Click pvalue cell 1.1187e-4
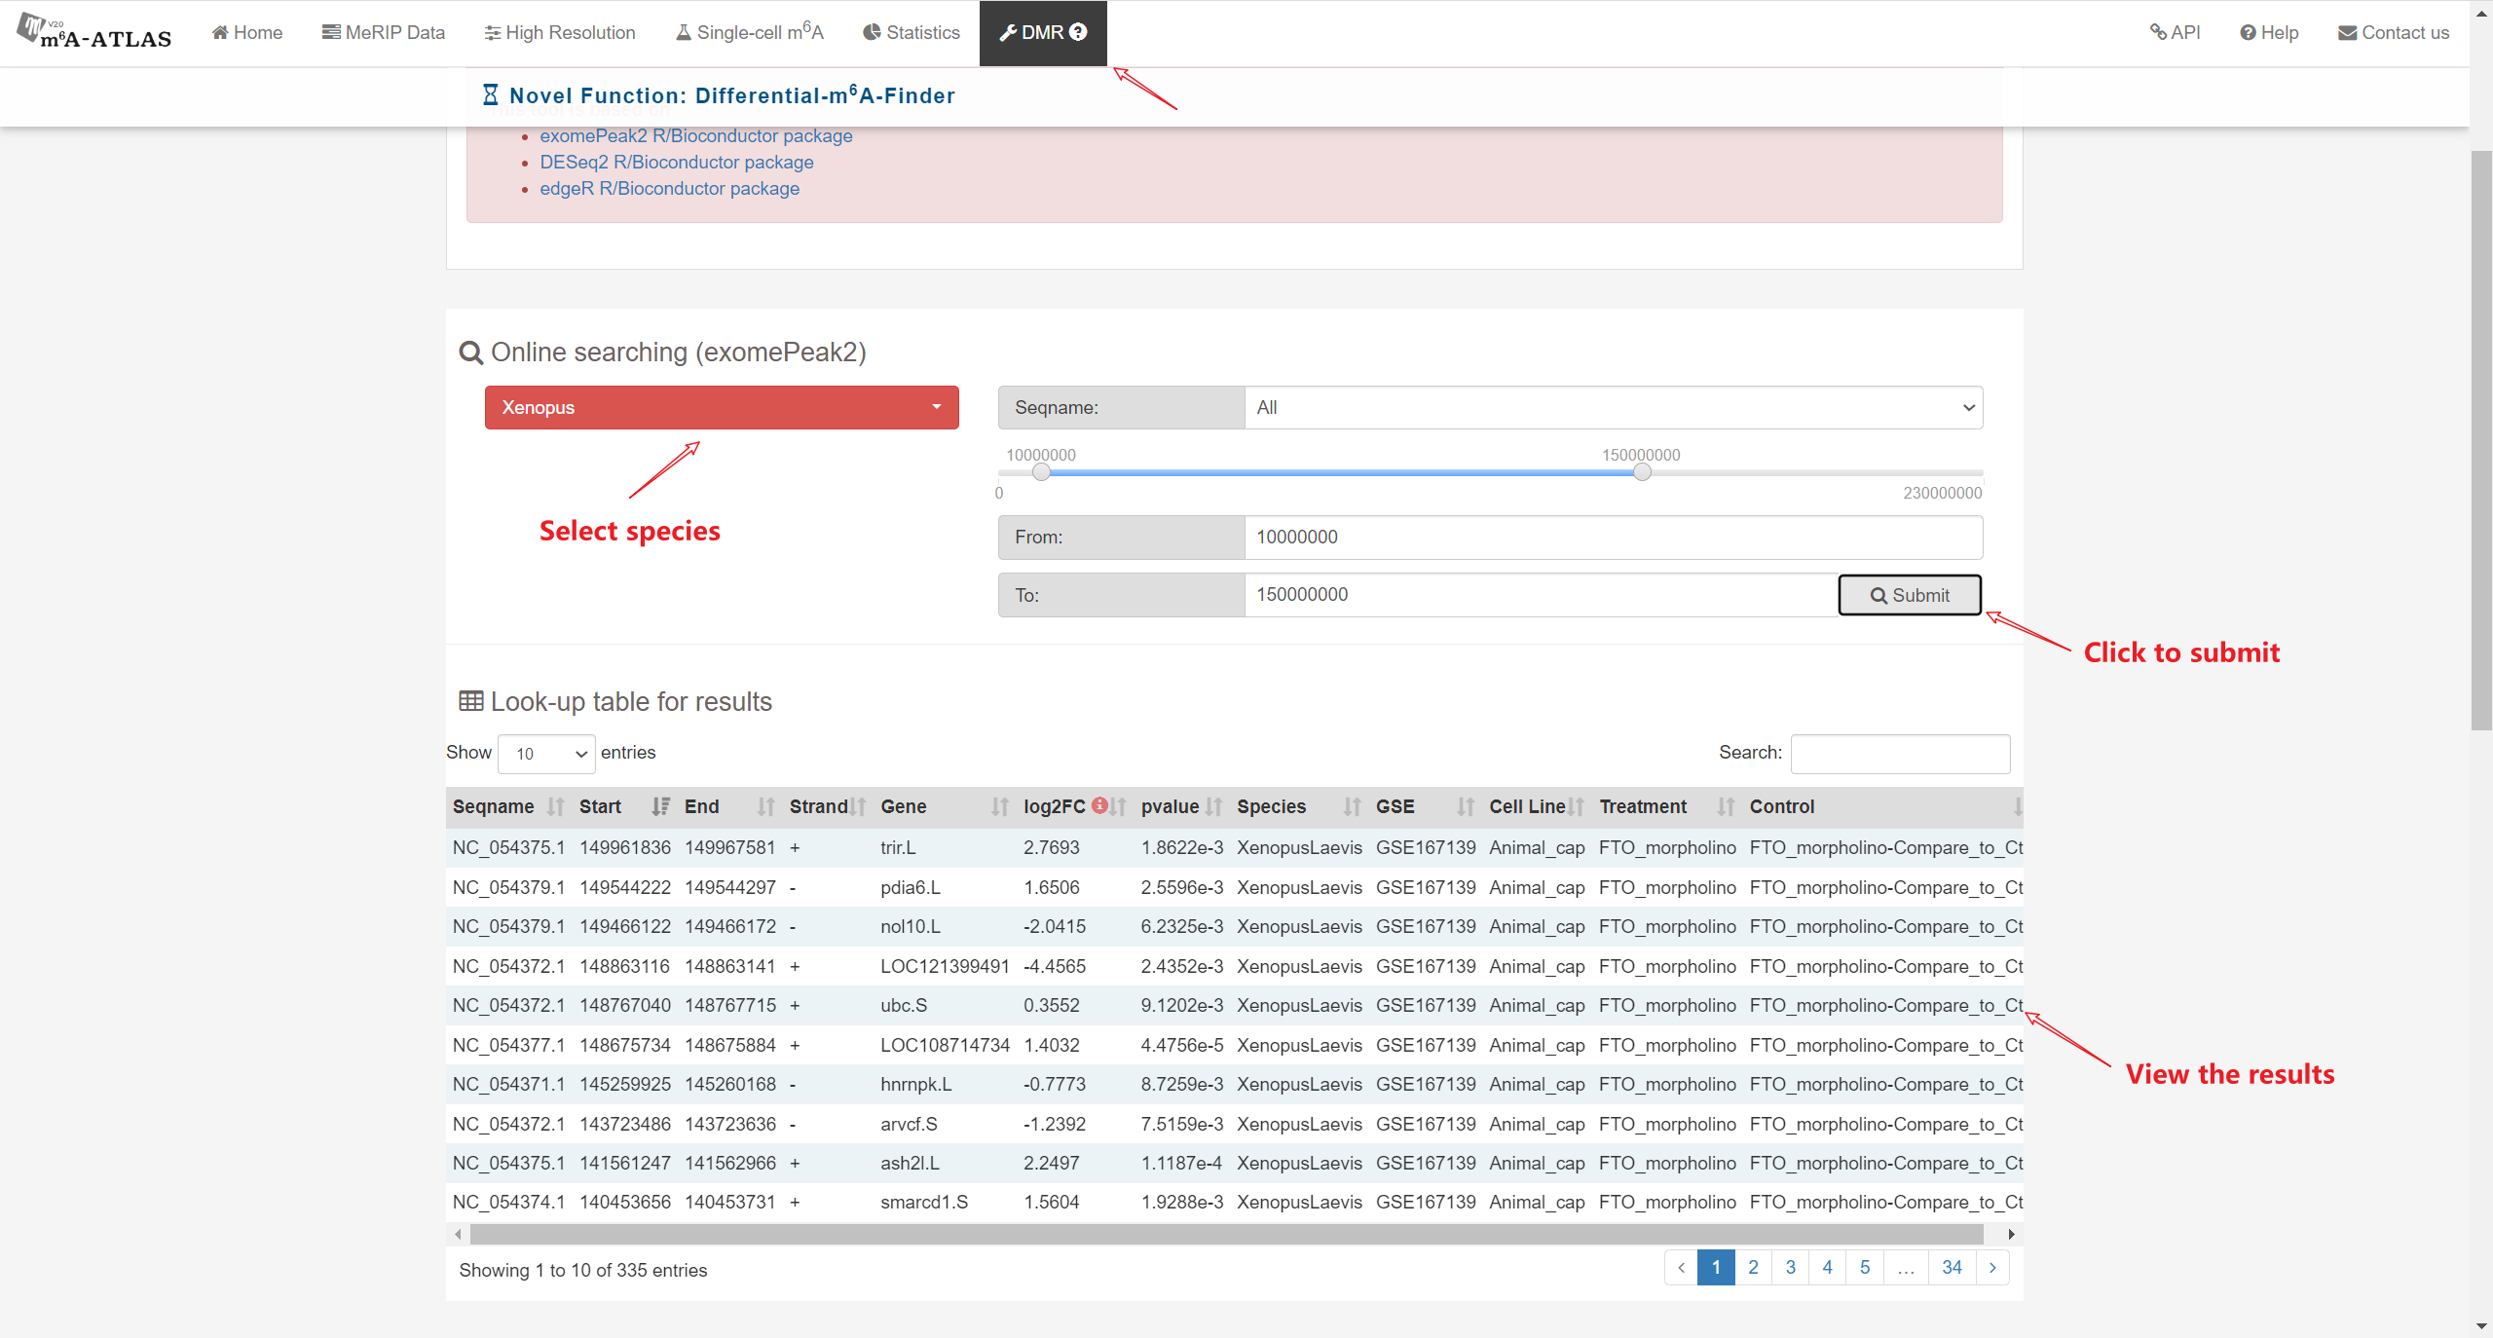 (1181, 1163)
